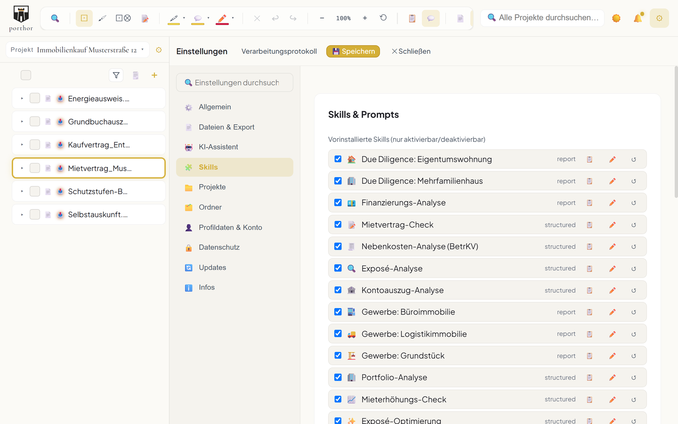678x424 pixels.
Task: Open the highlighter color dropdown arrow
Action: (x=184, y=18)
